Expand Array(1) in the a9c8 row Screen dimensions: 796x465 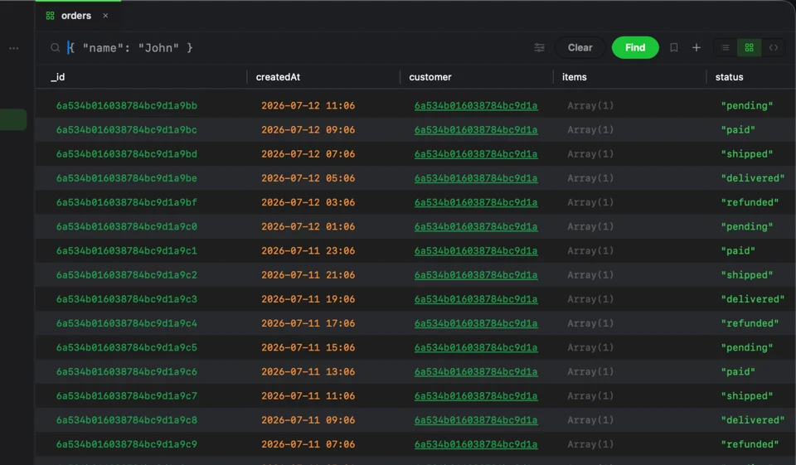[x=590, y=420]
